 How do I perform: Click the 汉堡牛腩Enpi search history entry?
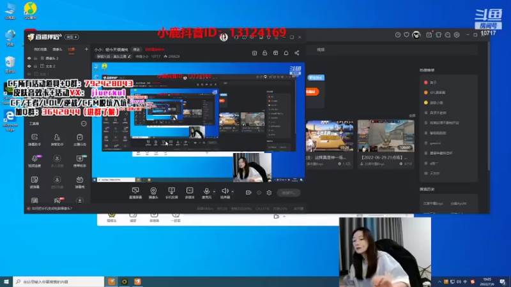click(x=433, y=203)
